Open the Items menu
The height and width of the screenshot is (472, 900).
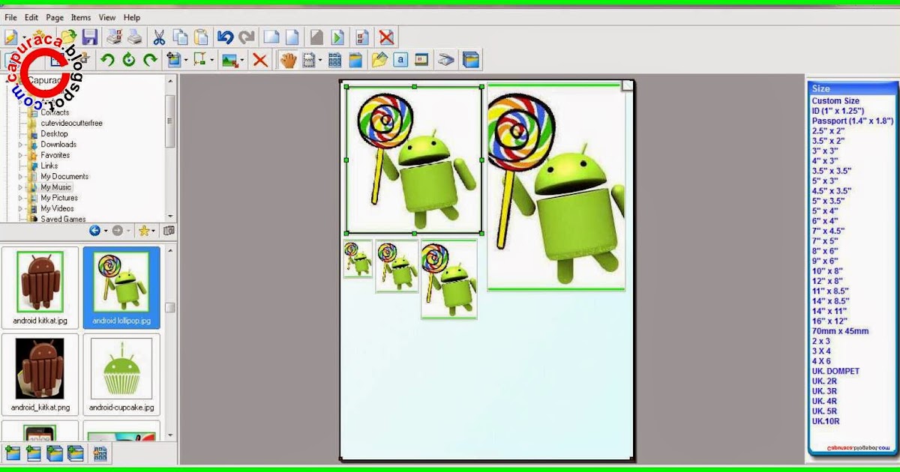point(79,16)
